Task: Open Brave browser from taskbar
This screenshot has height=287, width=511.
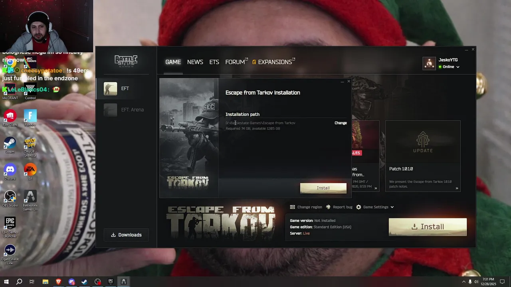Action: coord(58,282)
